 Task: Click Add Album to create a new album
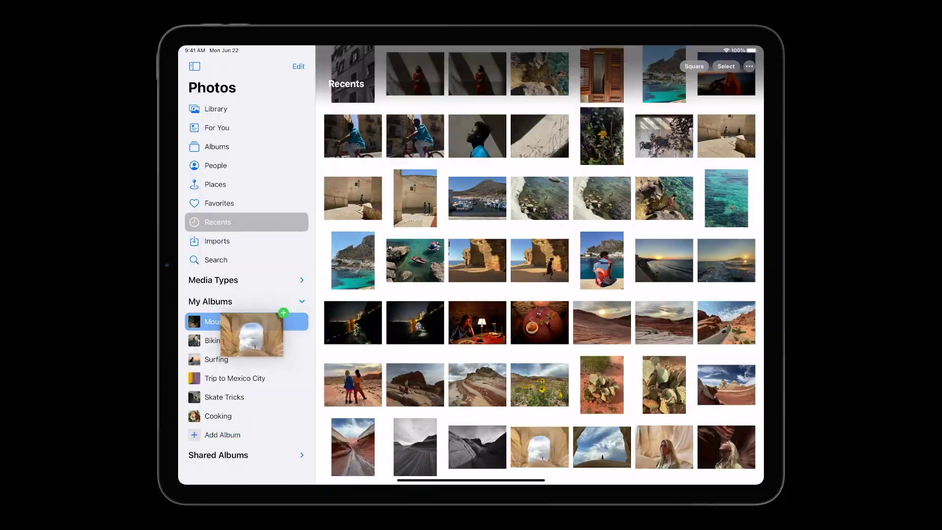(x=222, y=435)
